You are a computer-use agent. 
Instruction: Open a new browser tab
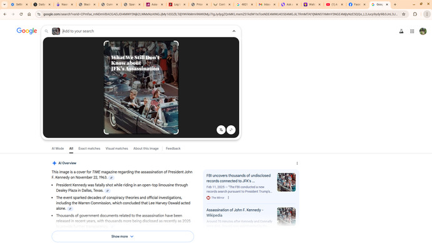(x=395, y=4)
